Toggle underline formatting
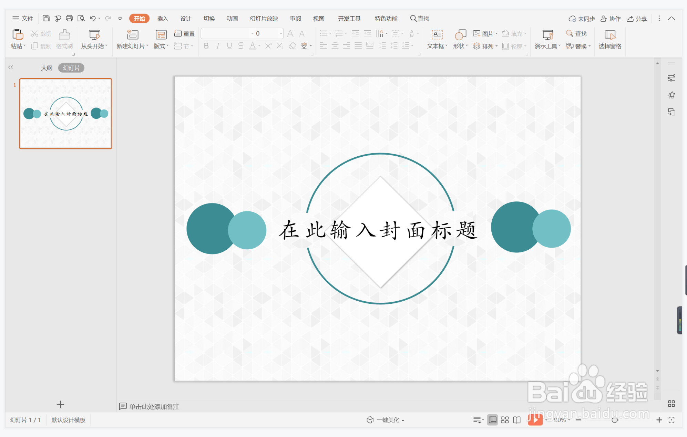Screen dimensions: 687x437 click(x=229, y=46)
